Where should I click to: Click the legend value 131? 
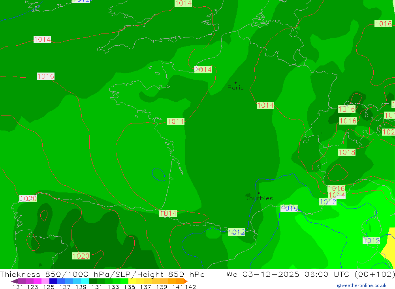click(x=97, y=287)
